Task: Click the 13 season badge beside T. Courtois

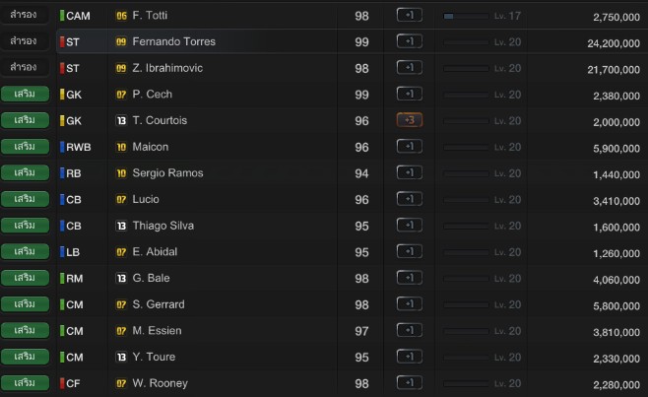Action: tap(121, 121)
